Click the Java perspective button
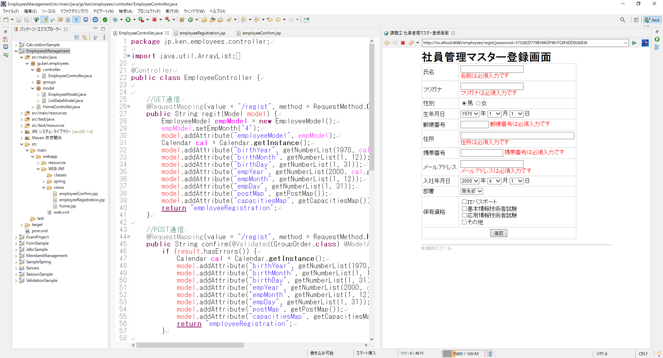The height and width of the screenshot is (358, 663). pos(652,20)
